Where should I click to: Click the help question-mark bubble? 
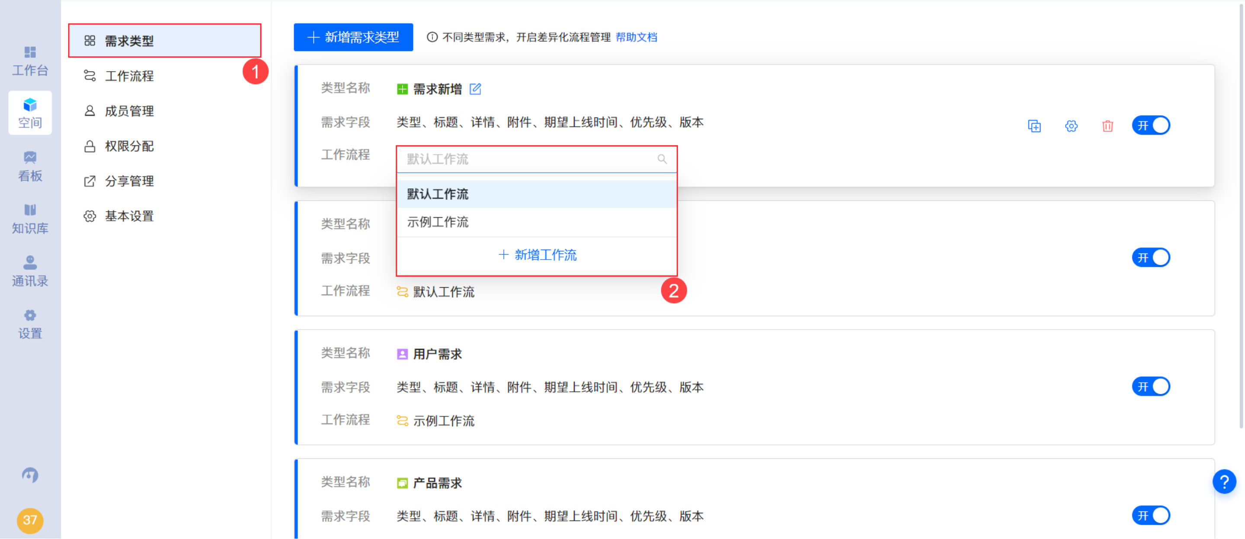point(1224,482)
